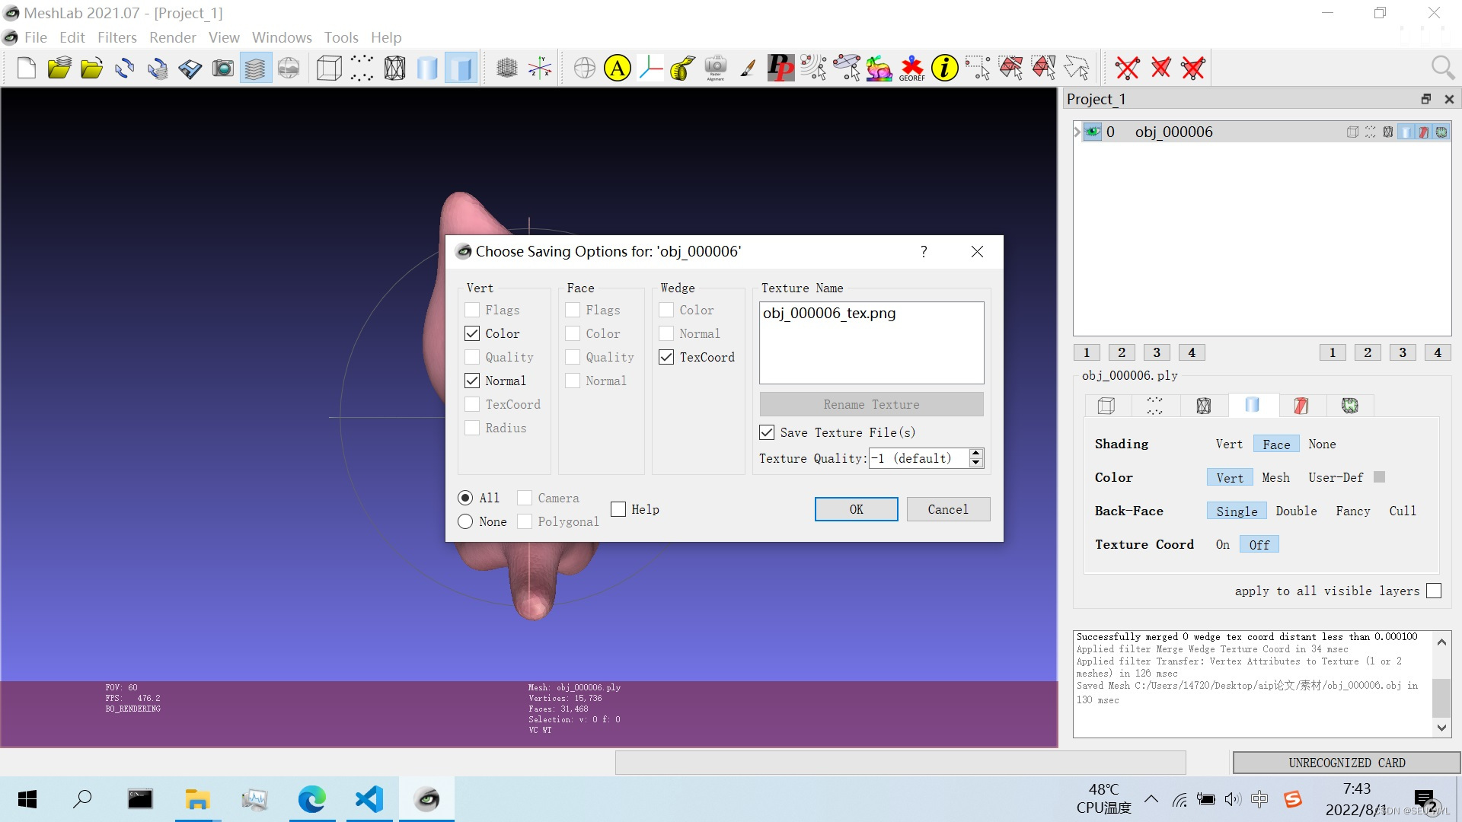Select the None radio button
The height and width of the screenshot is (822, 1462).
pos(465,521)
